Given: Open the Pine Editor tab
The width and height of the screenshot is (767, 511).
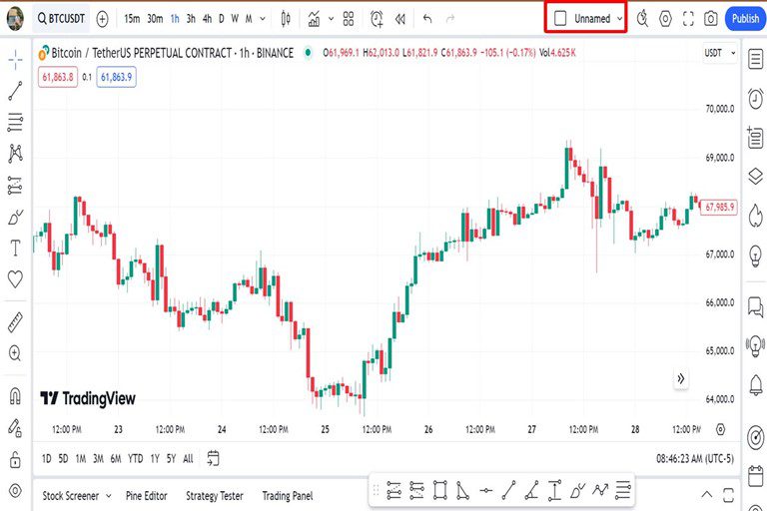Looking at the screenshot, I should point(146,496).
